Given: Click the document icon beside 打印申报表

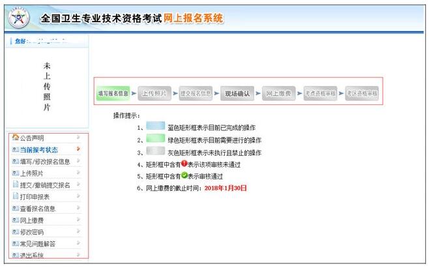Looking at the screenshot, I should [16, 197].
